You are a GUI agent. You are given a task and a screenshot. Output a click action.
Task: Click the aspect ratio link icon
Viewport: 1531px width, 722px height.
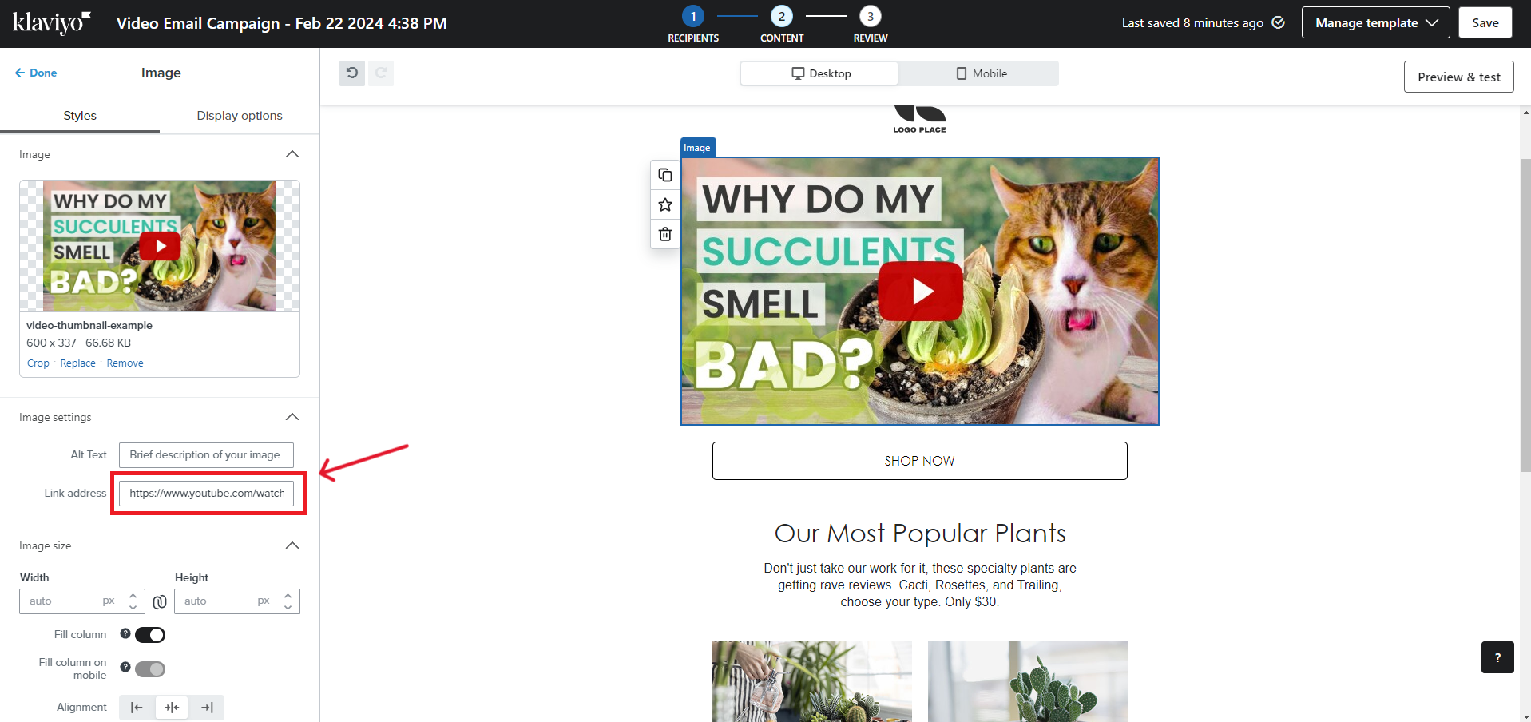tap(160, 601)
